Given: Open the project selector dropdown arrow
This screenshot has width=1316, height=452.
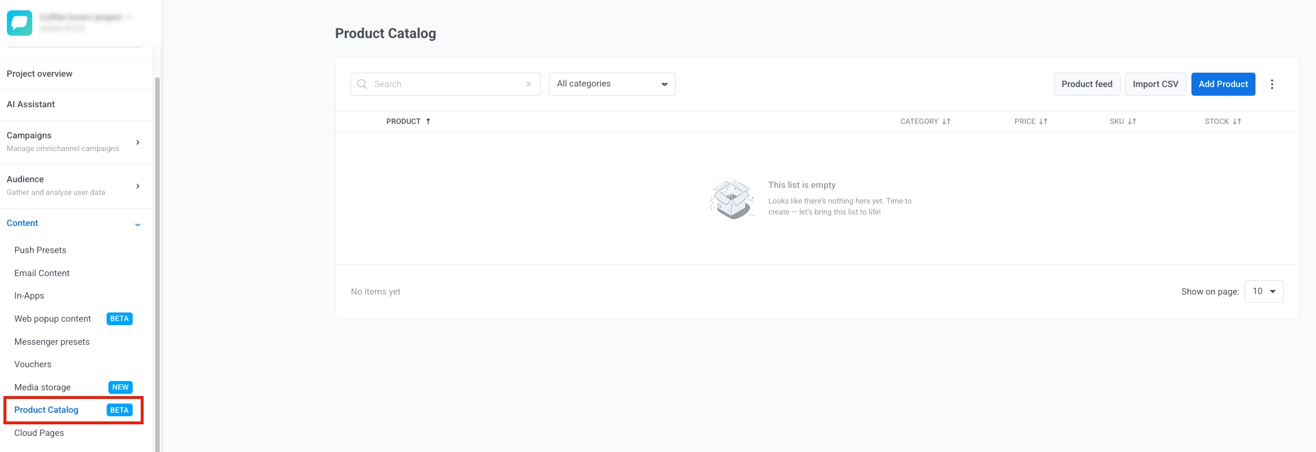Looking at the screenshot, I should [x=130, y=17].
